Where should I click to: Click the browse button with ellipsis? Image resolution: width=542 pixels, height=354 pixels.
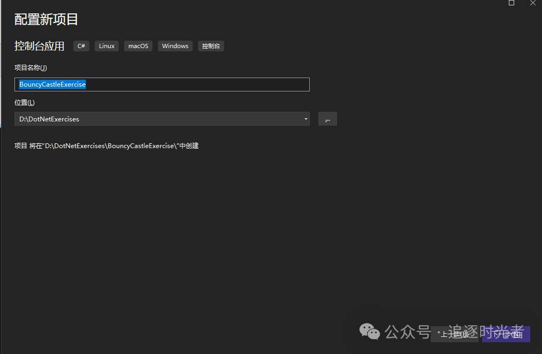click(x=327, y=119)
